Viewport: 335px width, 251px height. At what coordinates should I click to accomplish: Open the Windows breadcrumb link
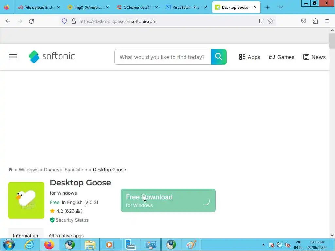pos(29,170)
